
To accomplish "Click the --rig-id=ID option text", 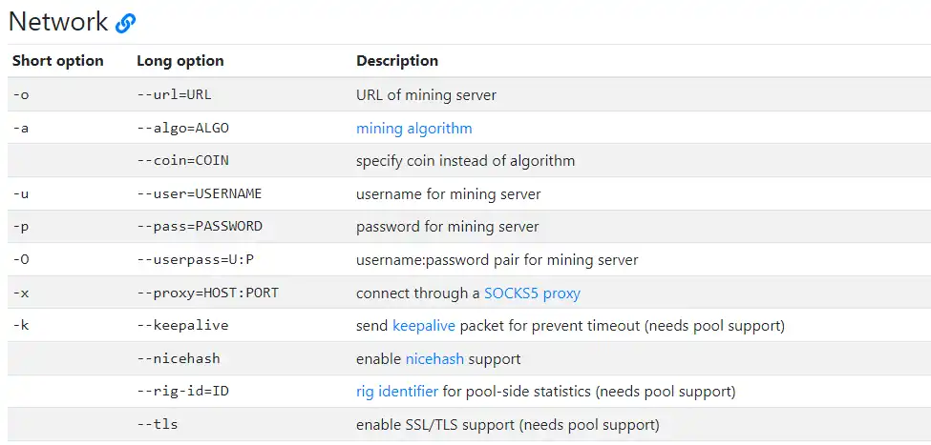I will (182, 391).
